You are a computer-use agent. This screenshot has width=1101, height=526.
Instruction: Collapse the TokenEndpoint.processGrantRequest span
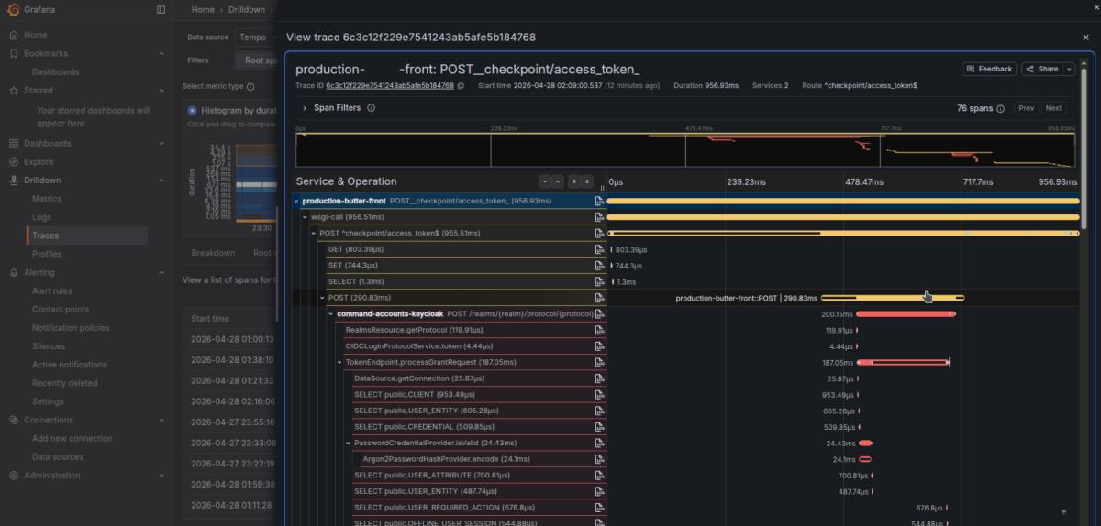point(339,363)
